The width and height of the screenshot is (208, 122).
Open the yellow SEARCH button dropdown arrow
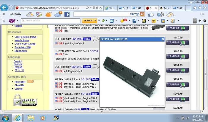95,21
